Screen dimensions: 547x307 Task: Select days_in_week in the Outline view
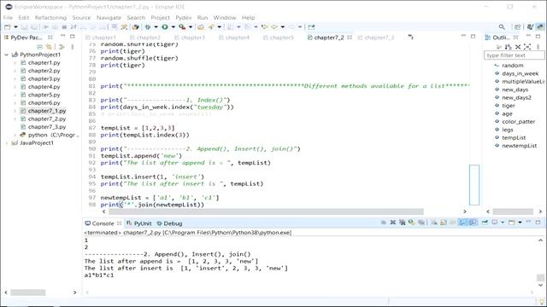pyautogui.click(x=521, y=73)
